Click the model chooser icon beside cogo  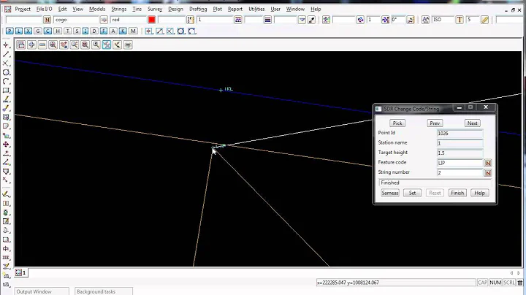[104, 20]
